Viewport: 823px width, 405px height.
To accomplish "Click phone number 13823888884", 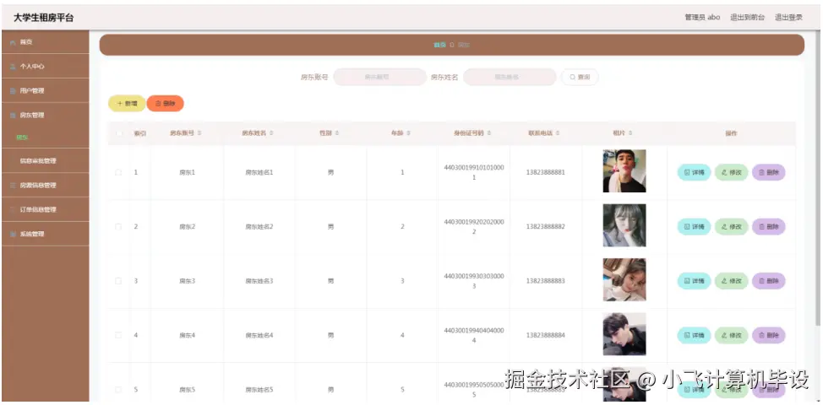I will point(545,335).
